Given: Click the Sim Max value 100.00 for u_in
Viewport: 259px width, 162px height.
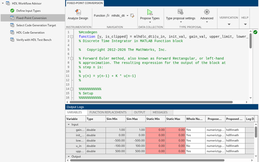Looking at the screenshot, I should click(x=136, y=146).
